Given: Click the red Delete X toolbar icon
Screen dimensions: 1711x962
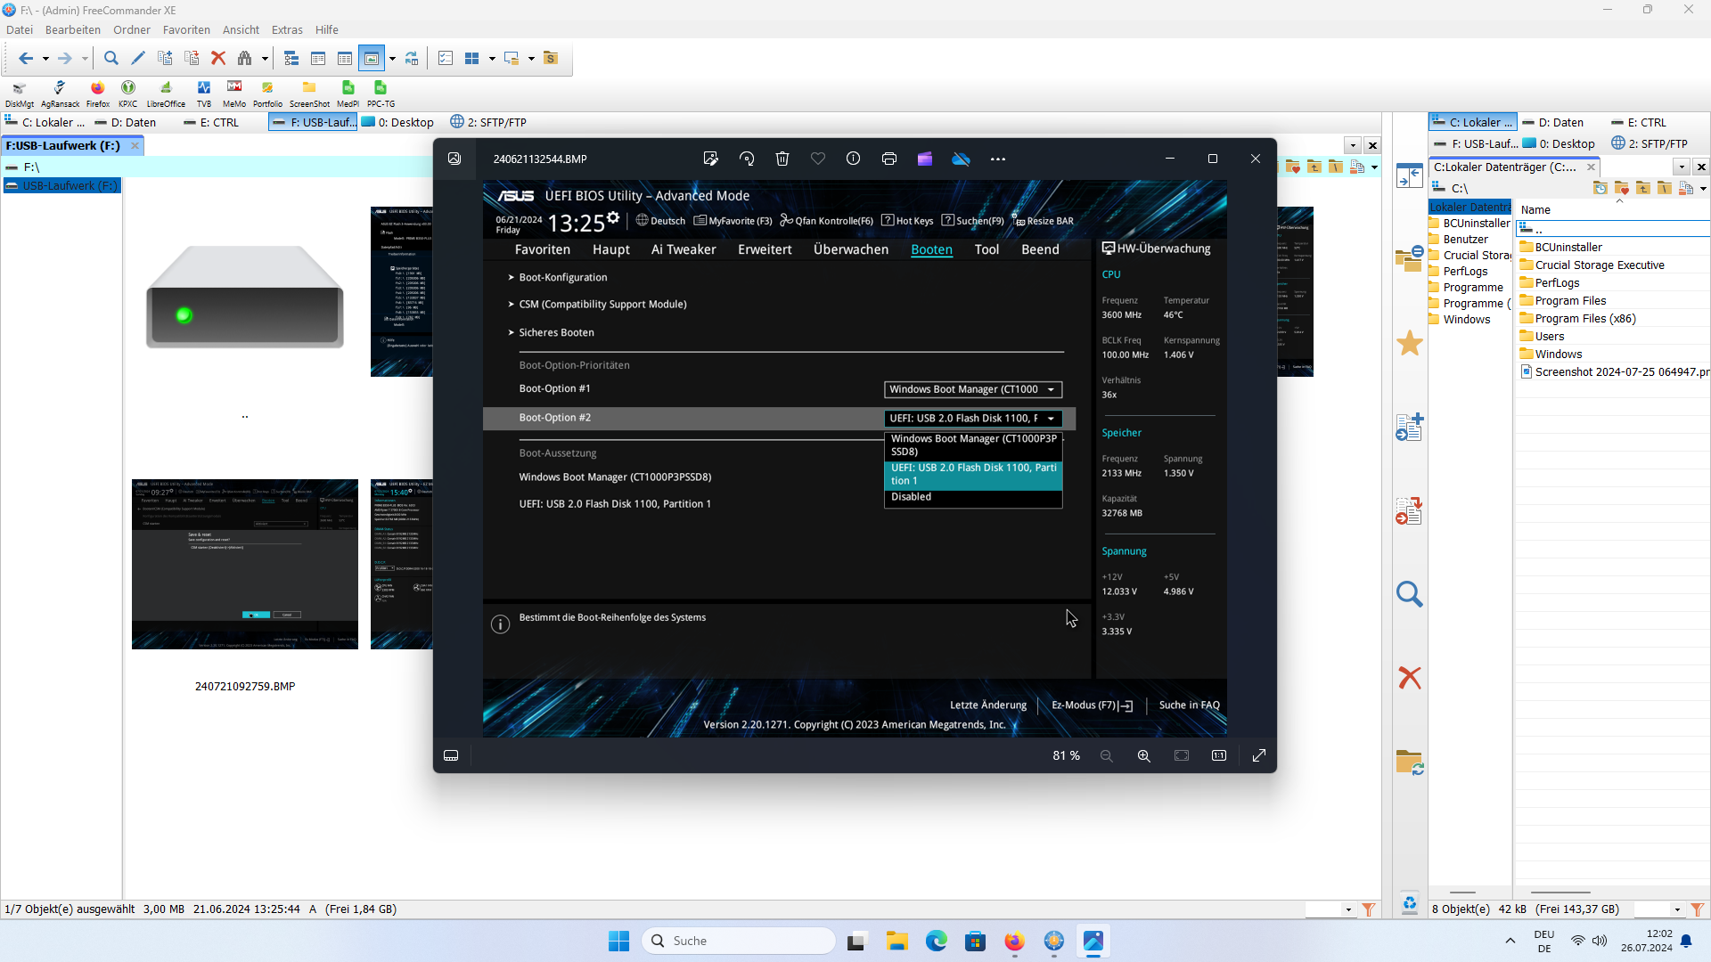Looking at the screenshot, I should click(x=218, y=59).
